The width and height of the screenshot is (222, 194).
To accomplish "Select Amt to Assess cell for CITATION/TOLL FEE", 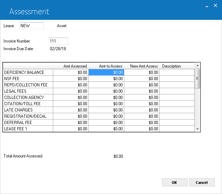I will 106,104.
